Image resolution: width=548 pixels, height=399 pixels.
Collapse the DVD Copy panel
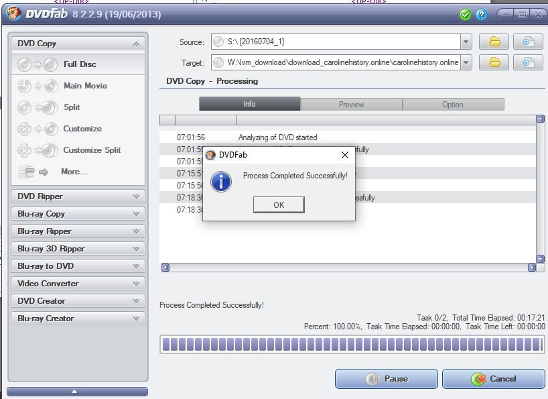[x=137, y=43]
